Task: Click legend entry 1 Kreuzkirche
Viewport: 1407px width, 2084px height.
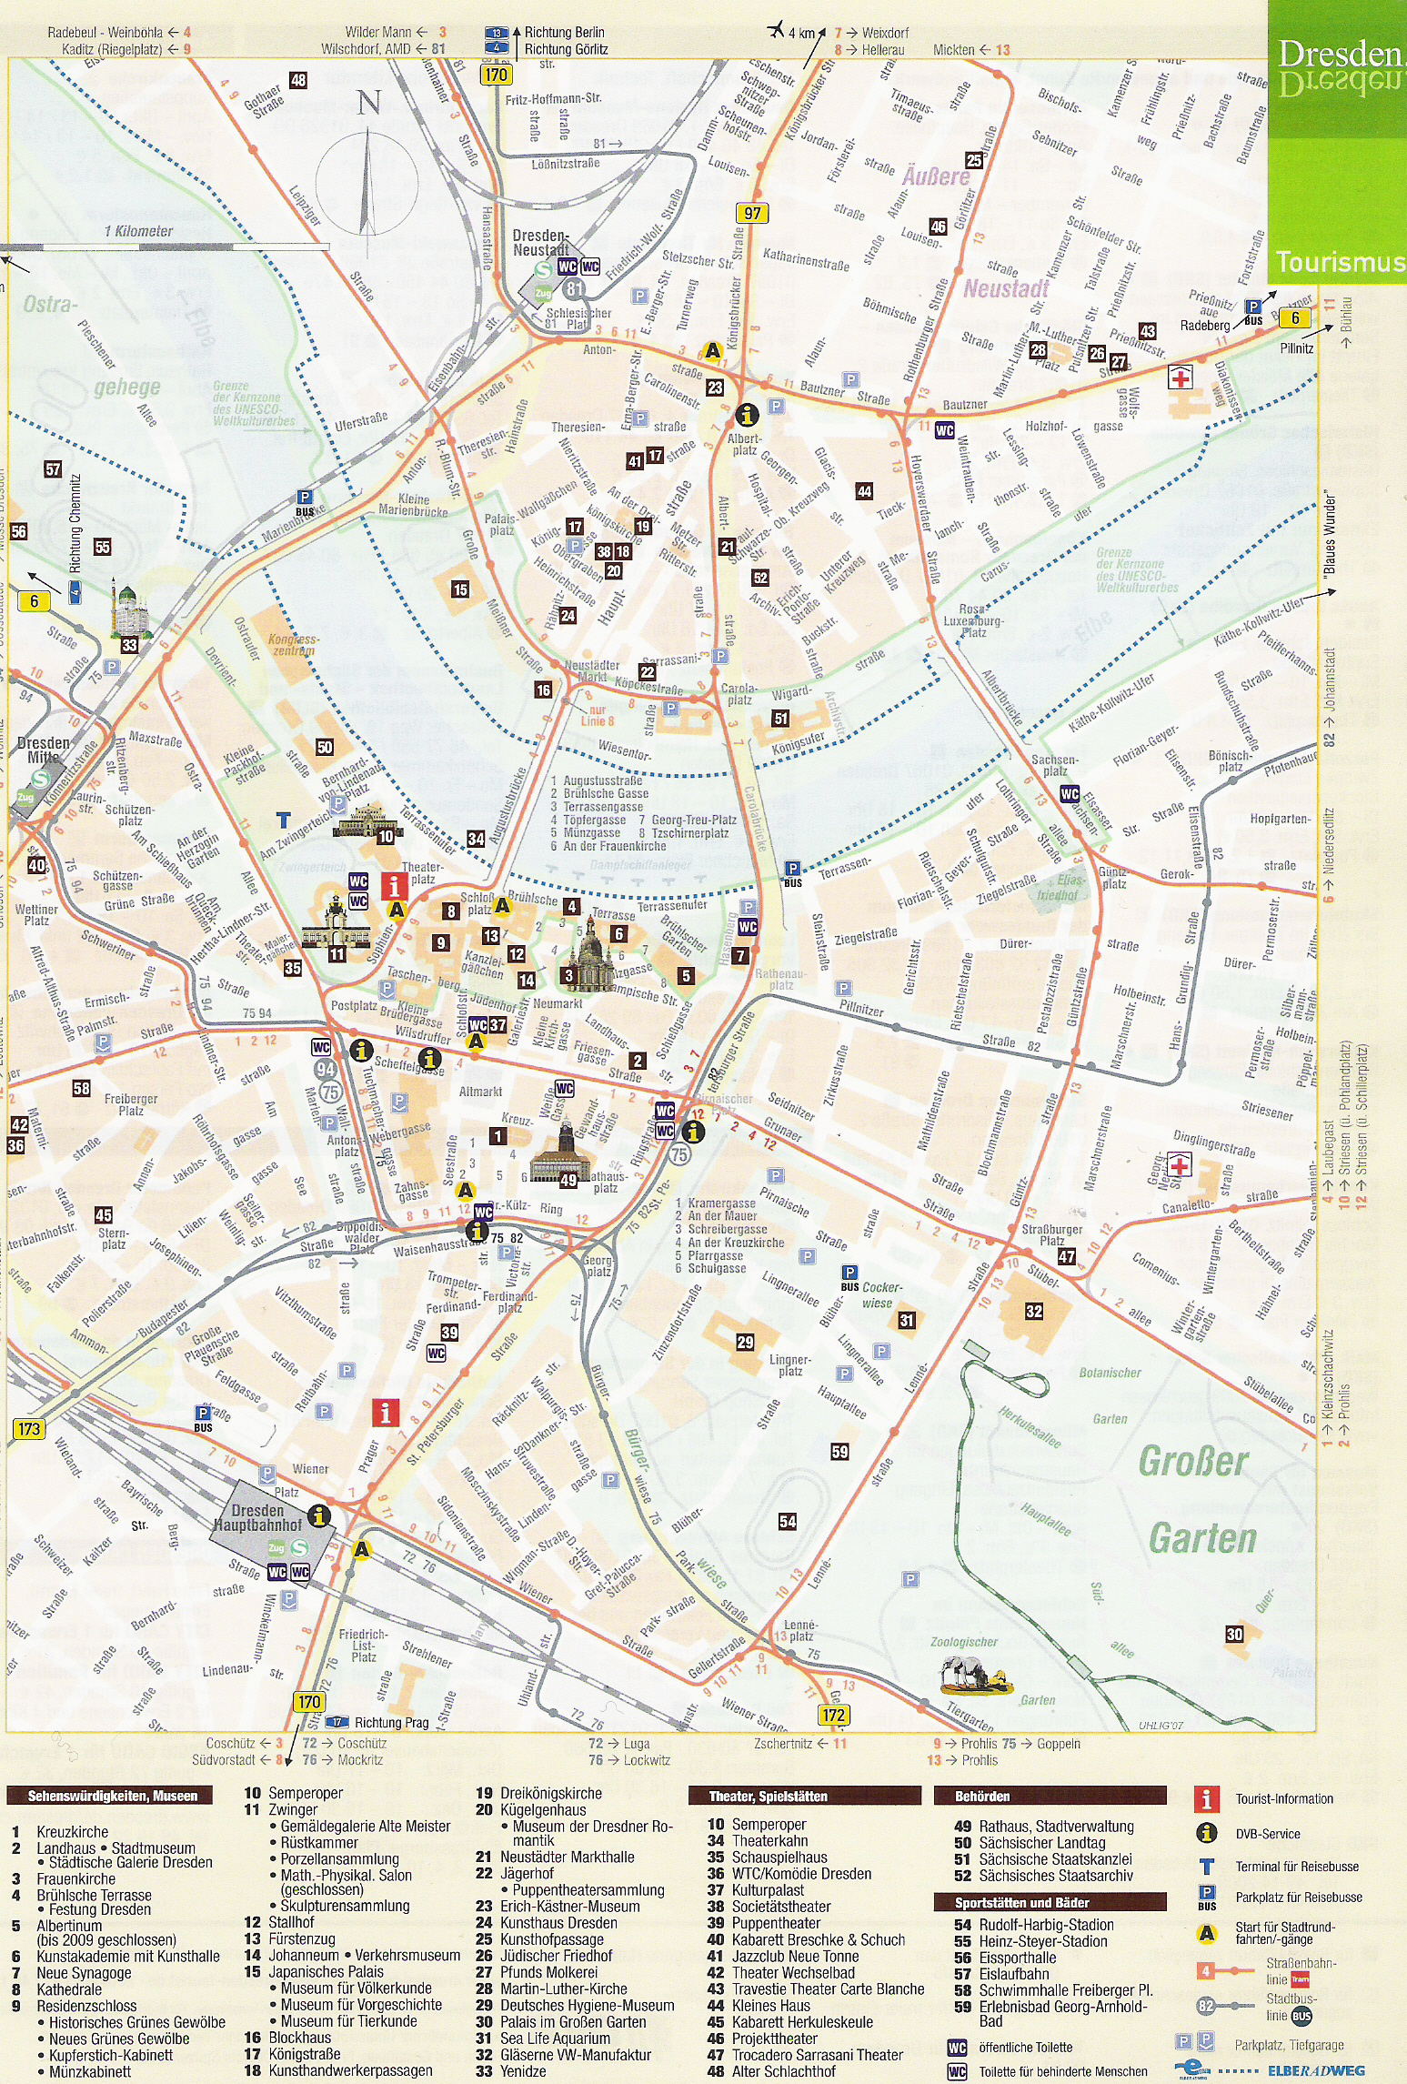Action: coord(60,1831)
